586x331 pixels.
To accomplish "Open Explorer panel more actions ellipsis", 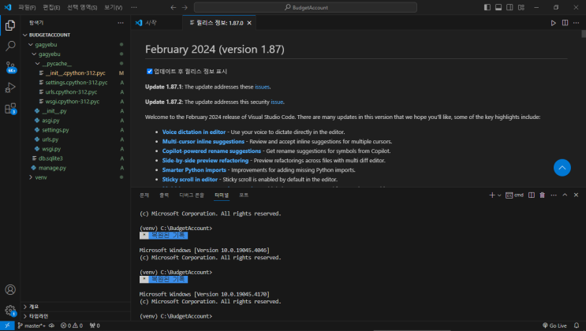I will [121, 23].
